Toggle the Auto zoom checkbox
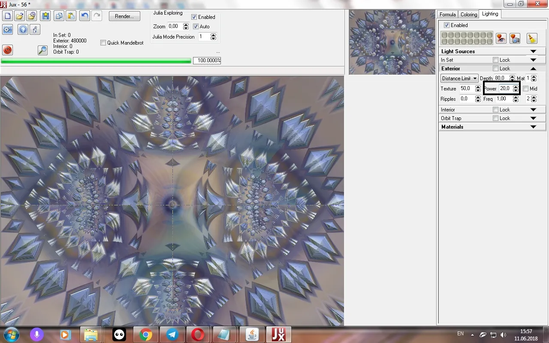549x343 pixels. pos(196,27)
